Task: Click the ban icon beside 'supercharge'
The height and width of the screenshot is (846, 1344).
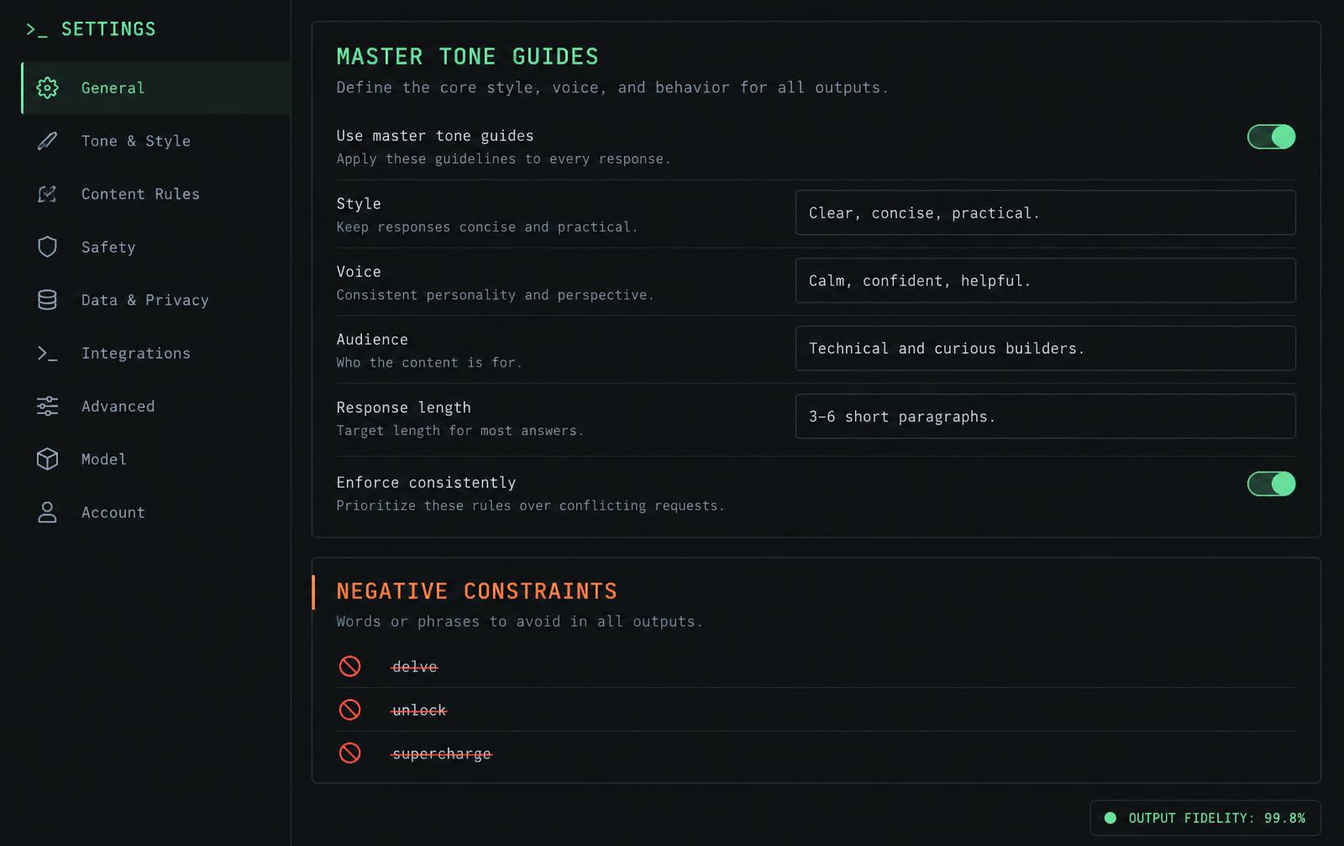Action: (x=349, y=754)
